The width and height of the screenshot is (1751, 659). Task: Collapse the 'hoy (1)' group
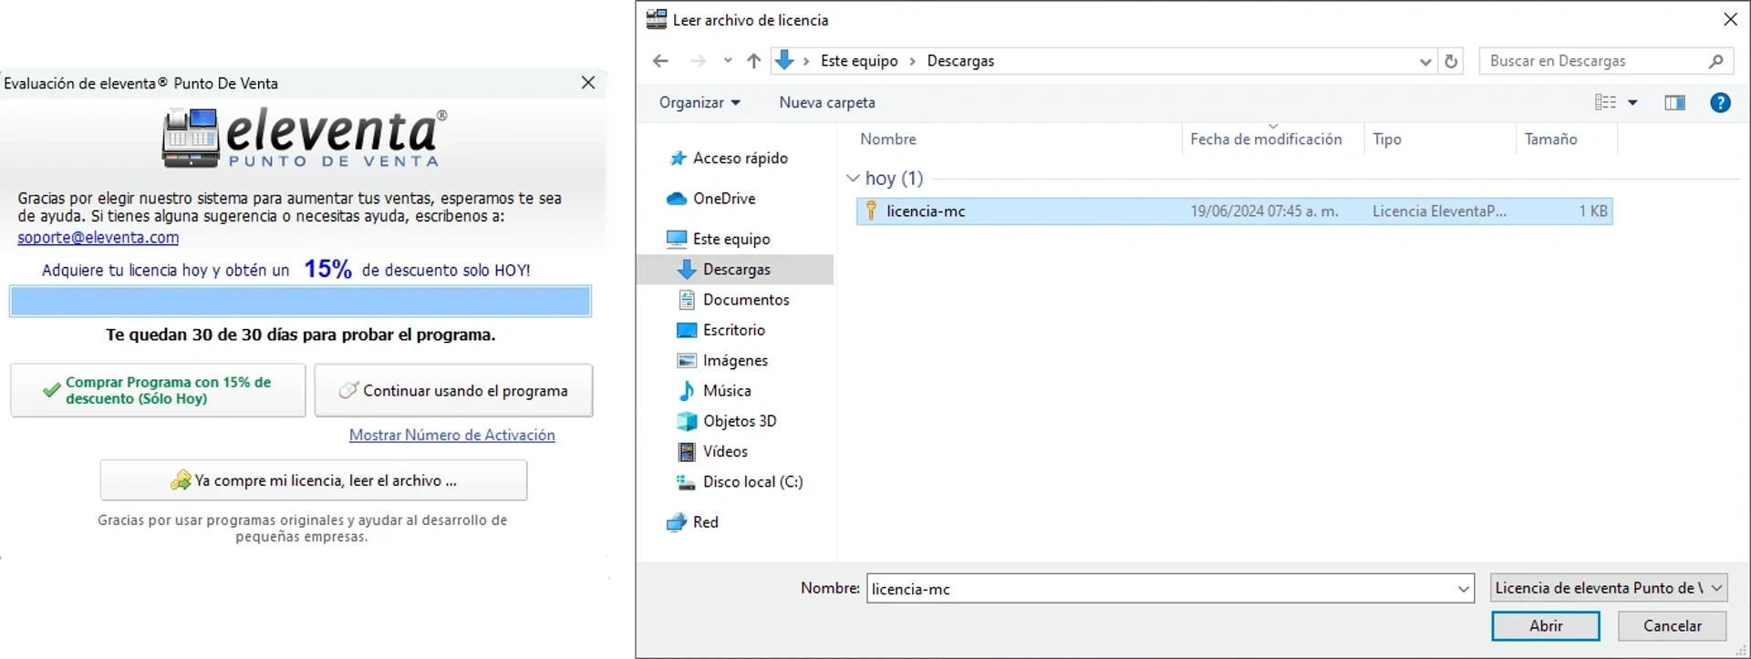coord(854,179)
